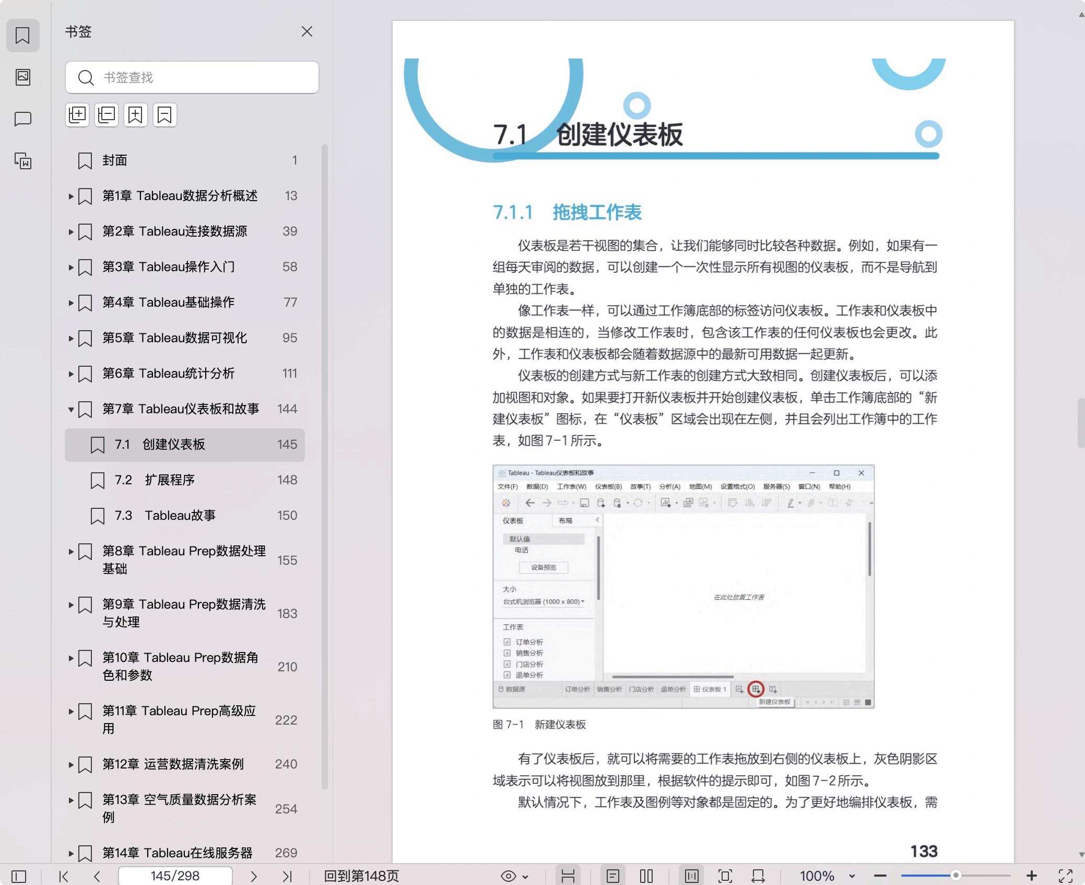Jump to the first page
Image resolution: width=1085 pixels, height=885 pixels.
64,876
